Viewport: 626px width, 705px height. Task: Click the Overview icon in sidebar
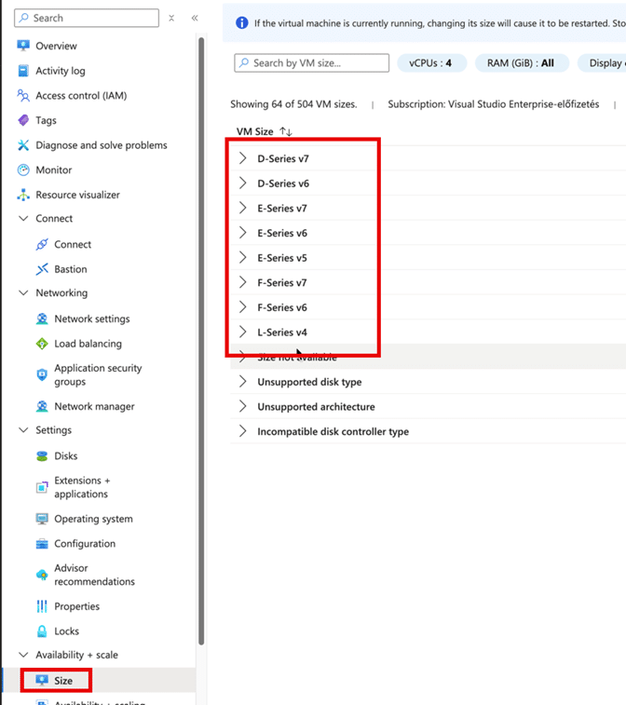click(23, 46)
